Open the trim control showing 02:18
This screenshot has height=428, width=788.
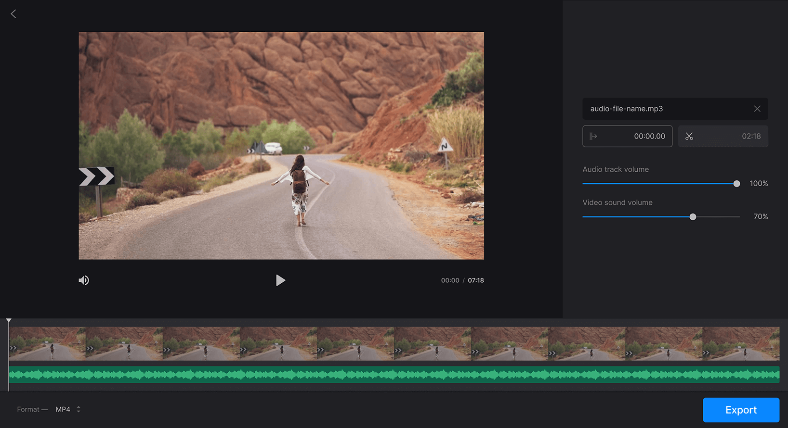pos(723,136)
